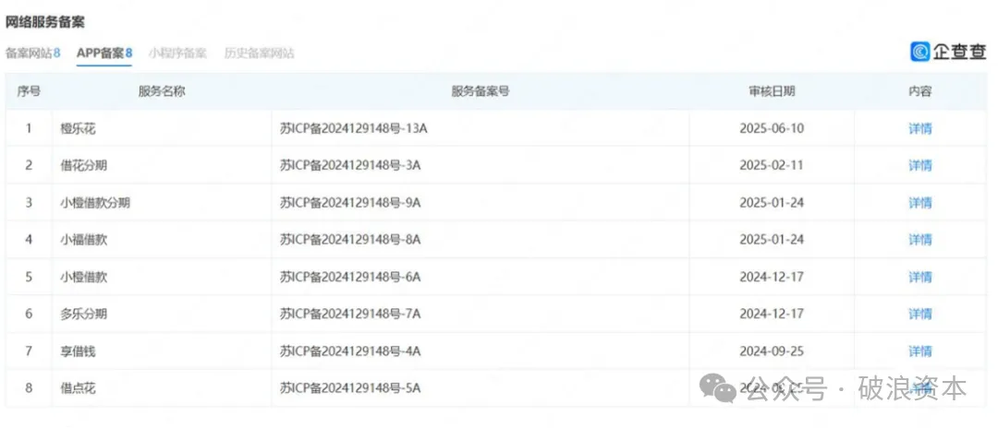The height and width of the screenshot is (428, 998).
Task: Open 详情 link for 多乐分期
Action: pyautogui.click(x=919, y=314)
